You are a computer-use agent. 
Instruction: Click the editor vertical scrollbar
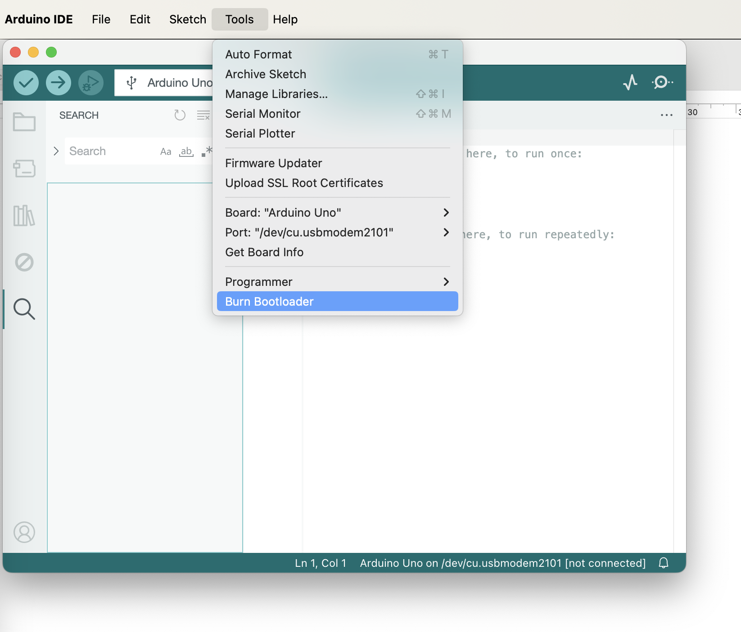tap(680, 342)
